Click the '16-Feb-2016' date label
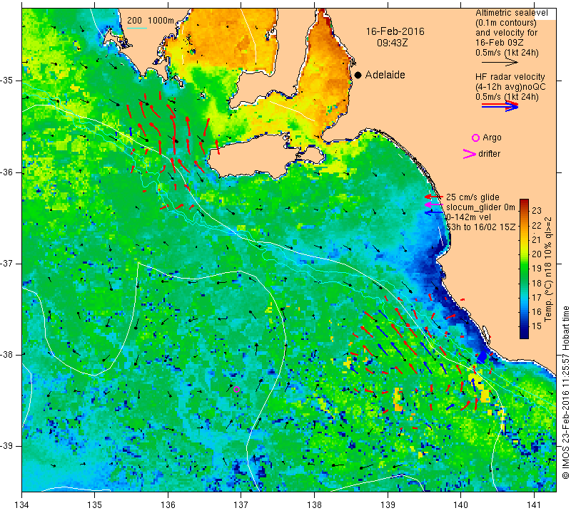Image resolution: width=571 pixels, height=513 pixels. 395,31
